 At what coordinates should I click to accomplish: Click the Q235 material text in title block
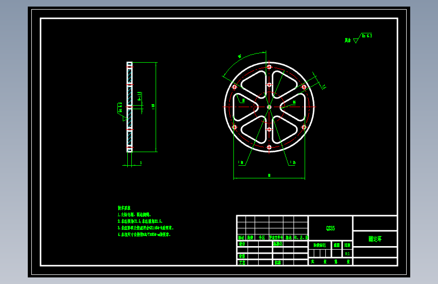(x=330, y=228)
